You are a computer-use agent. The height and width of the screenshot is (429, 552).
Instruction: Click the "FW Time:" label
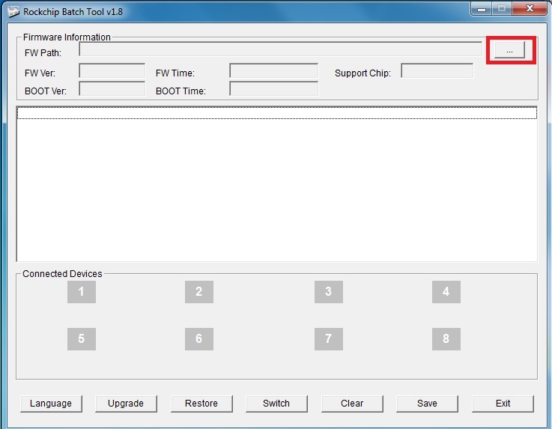coord(175,73)
